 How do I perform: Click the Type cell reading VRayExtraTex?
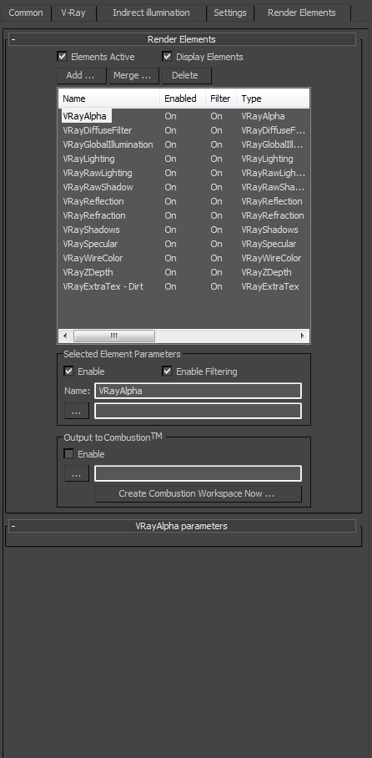click(x=270, y=286)
